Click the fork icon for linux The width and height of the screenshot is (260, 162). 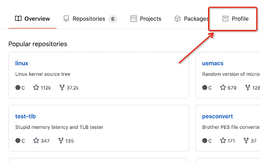[62, 87]
